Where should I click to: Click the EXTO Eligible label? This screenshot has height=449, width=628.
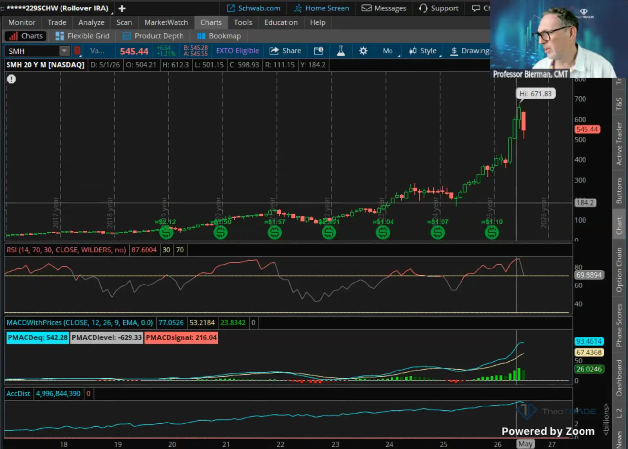237,51
